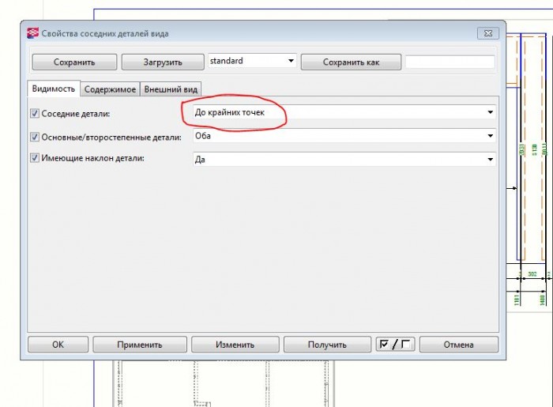Image resolution: width=553 pixels, height=407 pixels.
Task: Open the Внешний вид tab
Action: coord(171,89)
